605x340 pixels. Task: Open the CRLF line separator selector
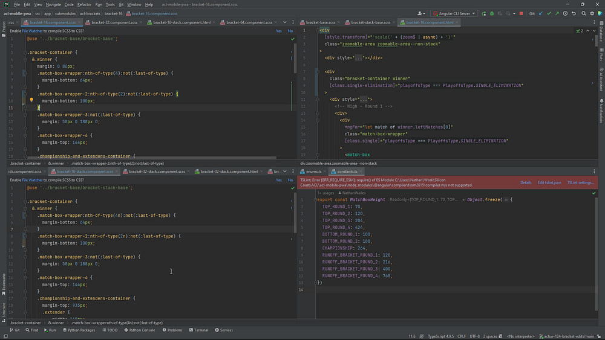tap(462, 336)
